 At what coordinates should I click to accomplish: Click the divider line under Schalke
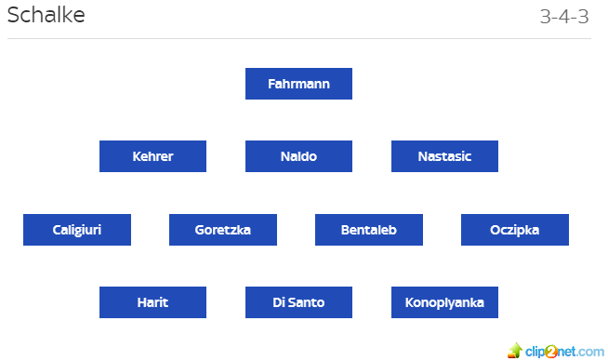pyautogui.click(x=299, y=38)
